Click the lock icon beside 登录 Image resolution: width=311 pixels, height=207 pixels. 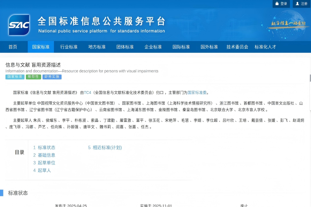pos(277,4)
